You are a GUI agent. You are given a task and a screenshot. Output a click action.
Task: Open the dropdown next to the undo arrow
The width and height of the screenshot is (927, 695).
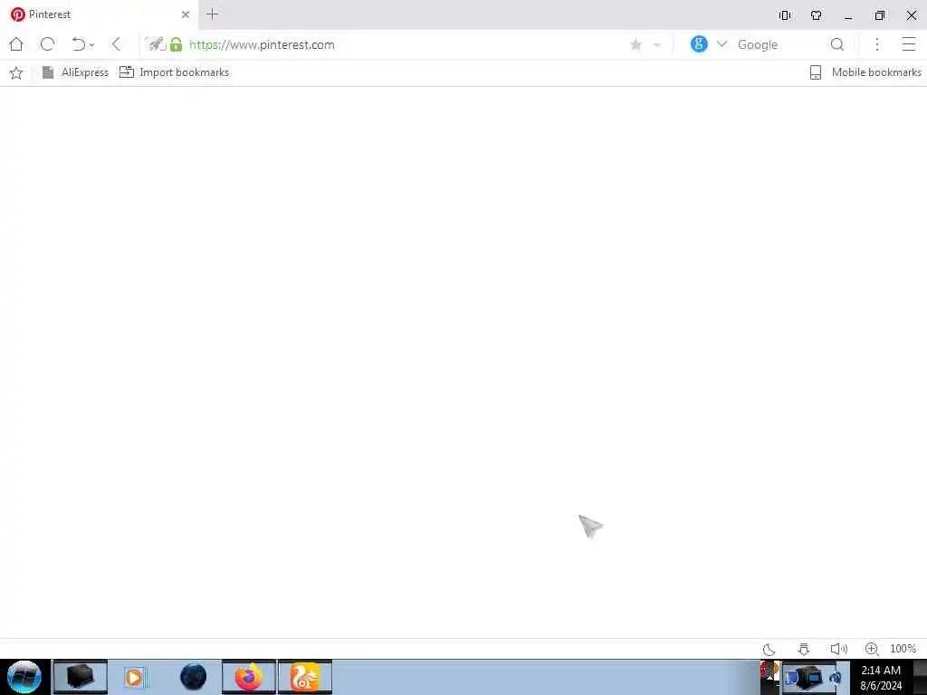point(91,45)
